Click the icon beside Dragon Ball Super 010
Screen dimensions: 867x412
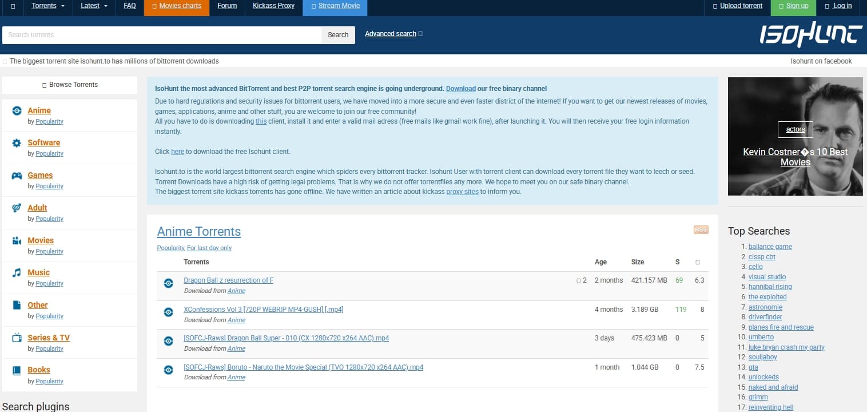point(168,341)
